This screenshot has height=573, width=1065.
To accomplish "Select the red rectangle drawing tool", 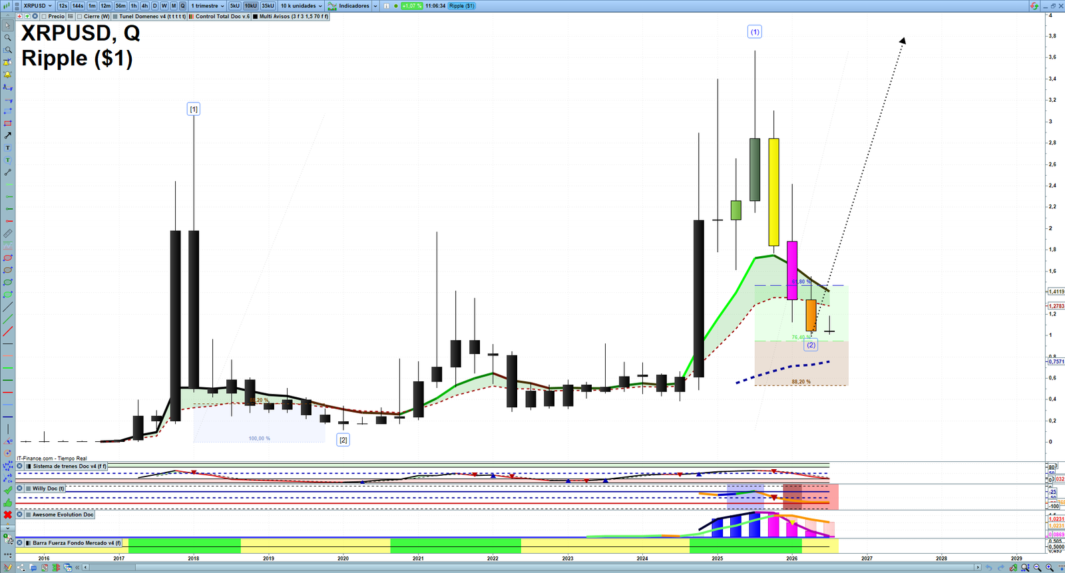I will click(x=7, y=123).
